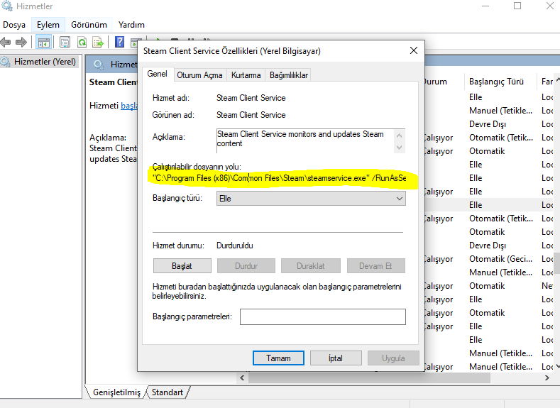Viewport: 560px width, 408px height.
Task: Click the Uygula button
Action: (393, 358)
